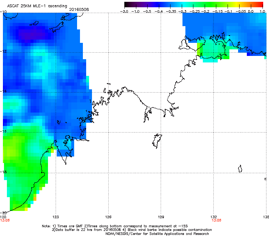This screenshot has width=269, height=236.
Task: Click the -0.5 color scale label
Action: point(147,12)
